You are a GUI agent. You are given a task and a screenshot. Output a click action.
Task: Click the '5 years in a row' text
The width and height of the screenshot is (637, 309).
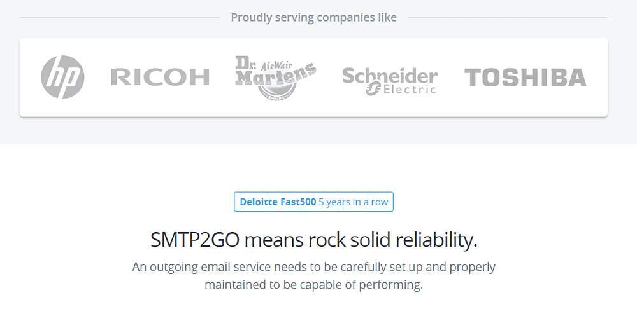[x=353, y=202]
